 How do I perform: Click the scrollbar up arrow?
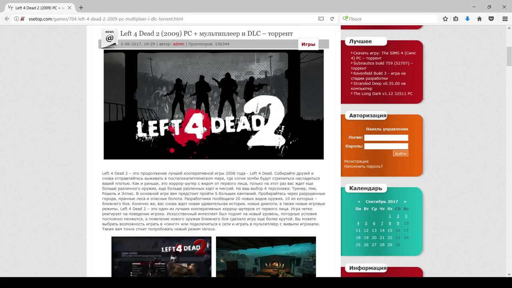pyautogui.click(x=509, y=28)
